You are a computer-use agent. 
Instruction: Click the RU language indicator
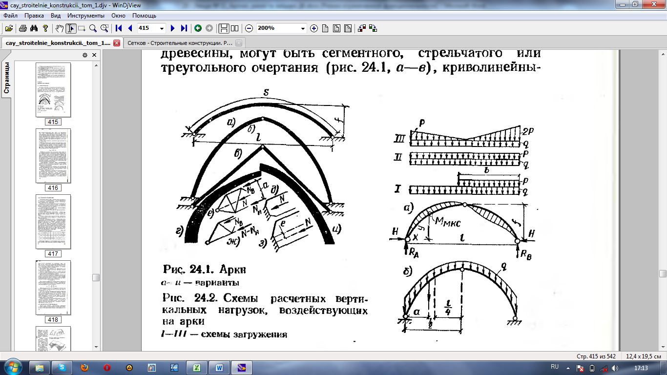coord(555,366)
